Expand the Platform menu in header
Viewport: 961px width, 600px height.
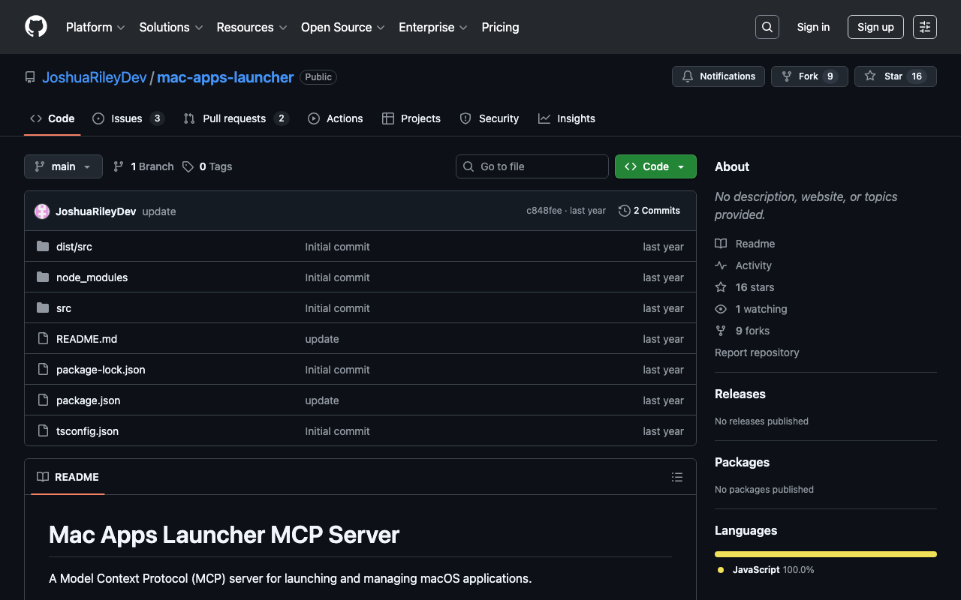coord(95,27)
